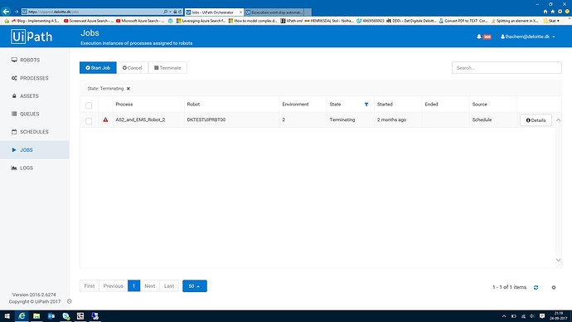Sort by the Ended column header
This screenshot has width=572, height=322.
[x=431, y=105]
